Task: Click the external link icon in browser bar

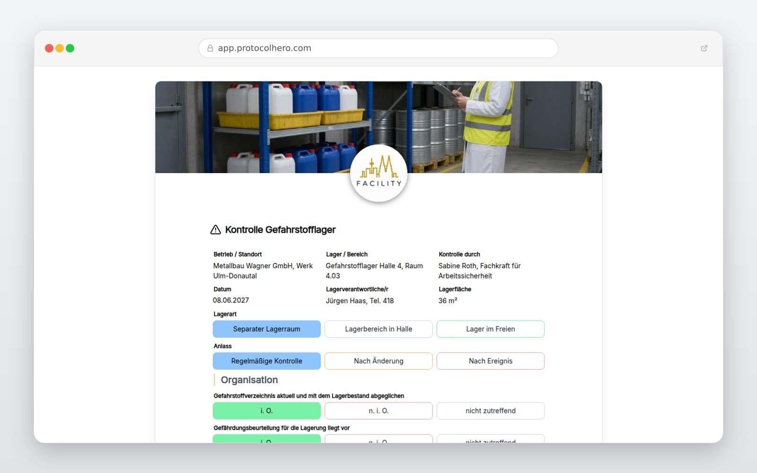Action: pyautogui.click(x=704, y=48)
